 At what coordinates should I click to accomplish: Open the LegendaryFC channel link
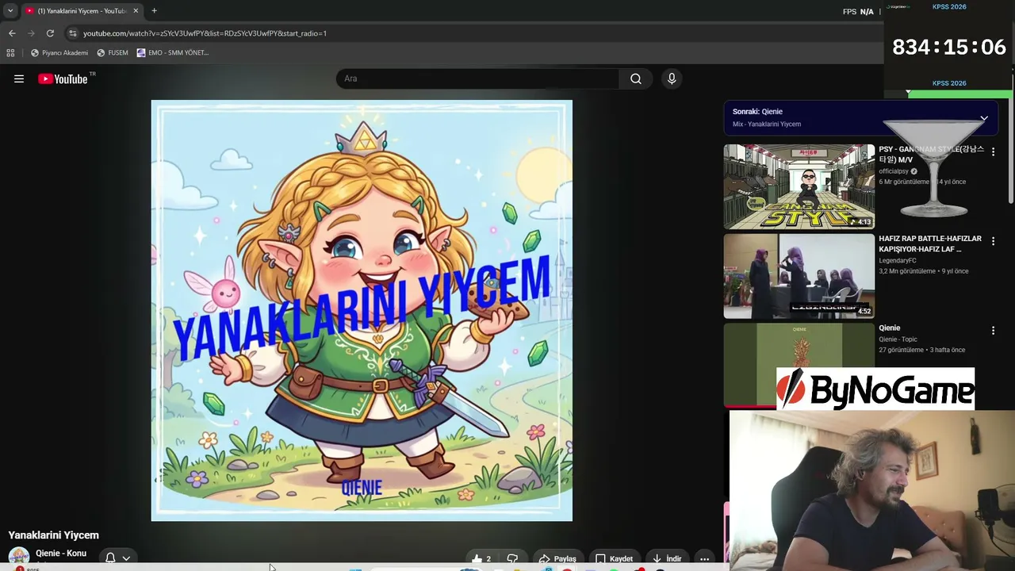[x=898, y=261]
